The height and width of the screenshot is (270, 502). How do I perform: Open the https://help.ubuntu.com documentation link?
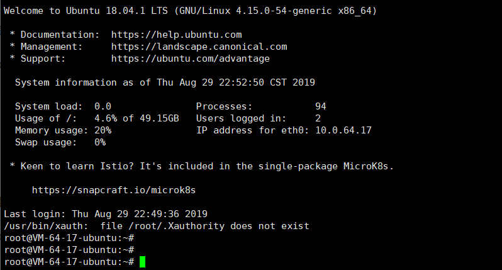tap(176, 35)
